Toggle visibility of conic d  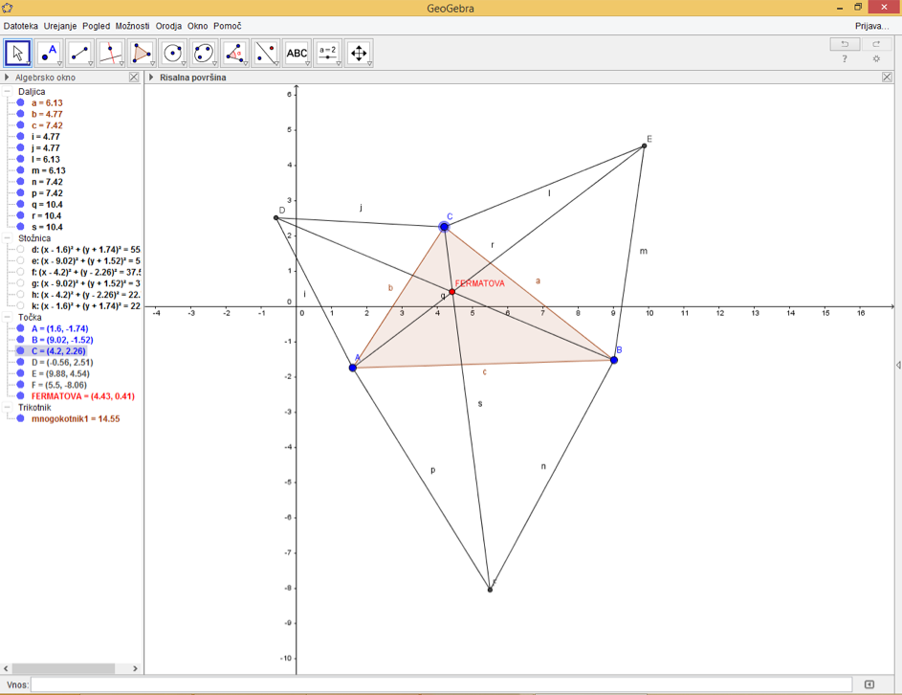(20, 249)
